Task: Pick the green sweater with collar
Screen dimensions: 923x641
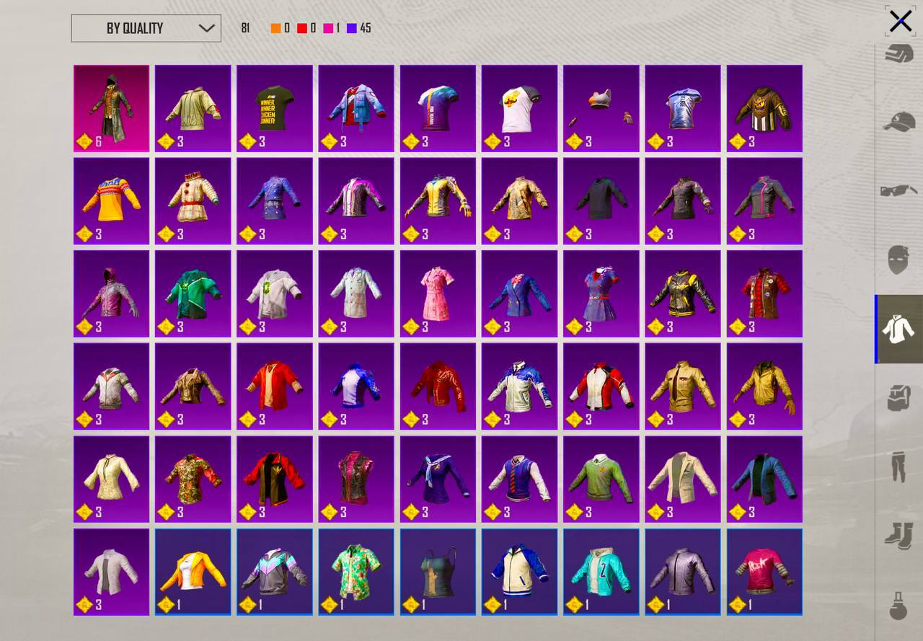Action: point(601,479)
